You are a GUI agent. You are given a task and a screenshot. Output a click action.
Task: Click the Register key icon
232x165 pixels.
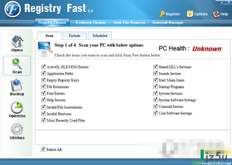tap(162, 14)
